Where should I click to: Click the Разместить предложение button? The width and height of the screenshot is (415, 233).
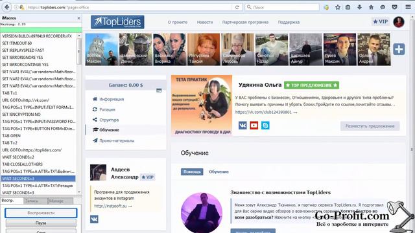[370, 126]
